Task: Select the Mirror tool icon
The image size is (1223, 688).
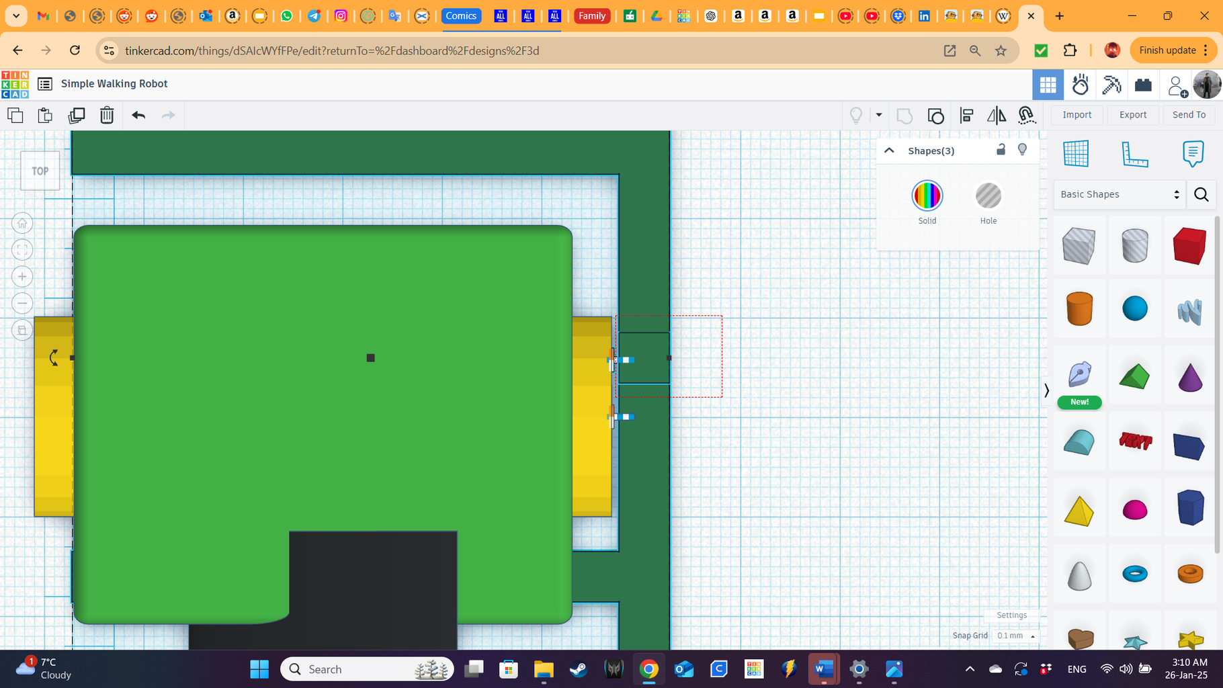Action: 997,116
